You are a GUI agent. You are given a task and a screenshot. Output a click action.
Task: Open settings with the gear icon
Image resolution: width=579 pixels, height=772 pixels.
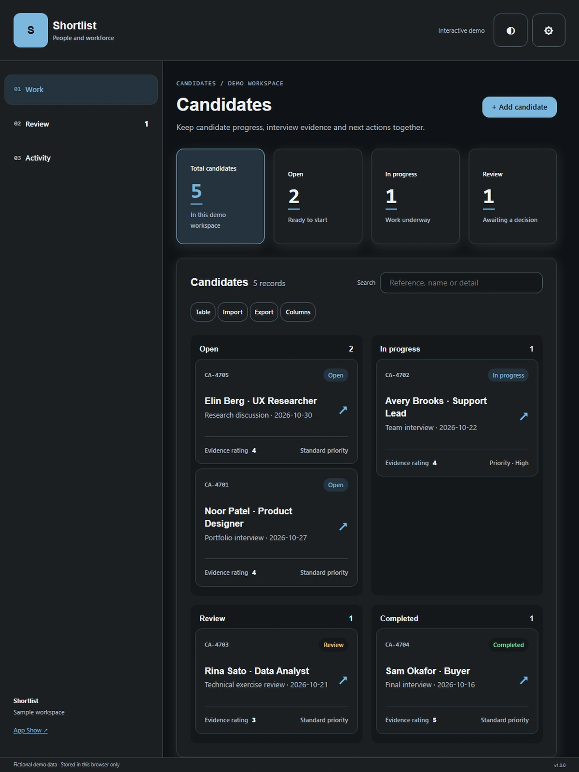[549, 30]
